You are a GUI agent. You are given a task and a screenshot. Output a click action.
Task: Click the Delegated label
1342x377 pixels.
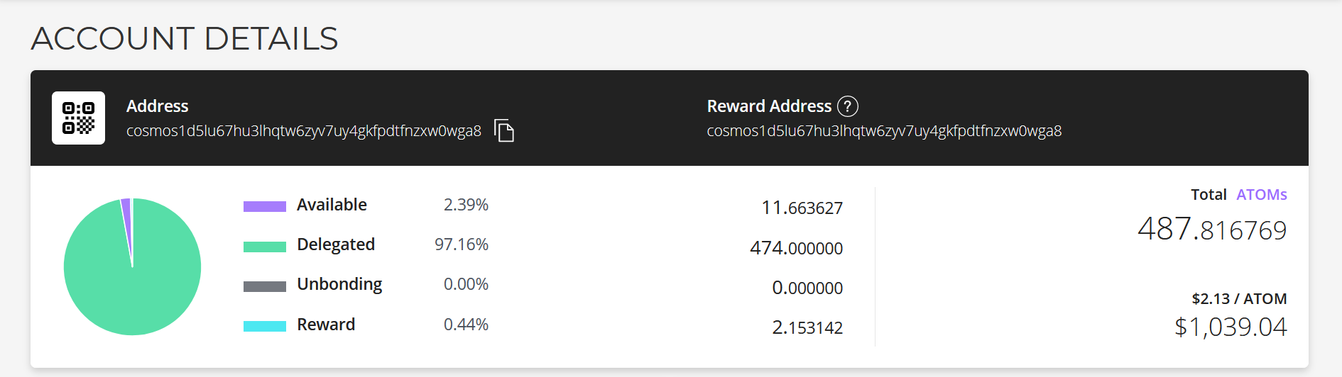[336, 244]
